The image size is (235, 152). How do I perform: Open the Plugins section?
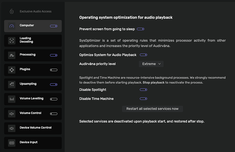[x=33, y=70]
